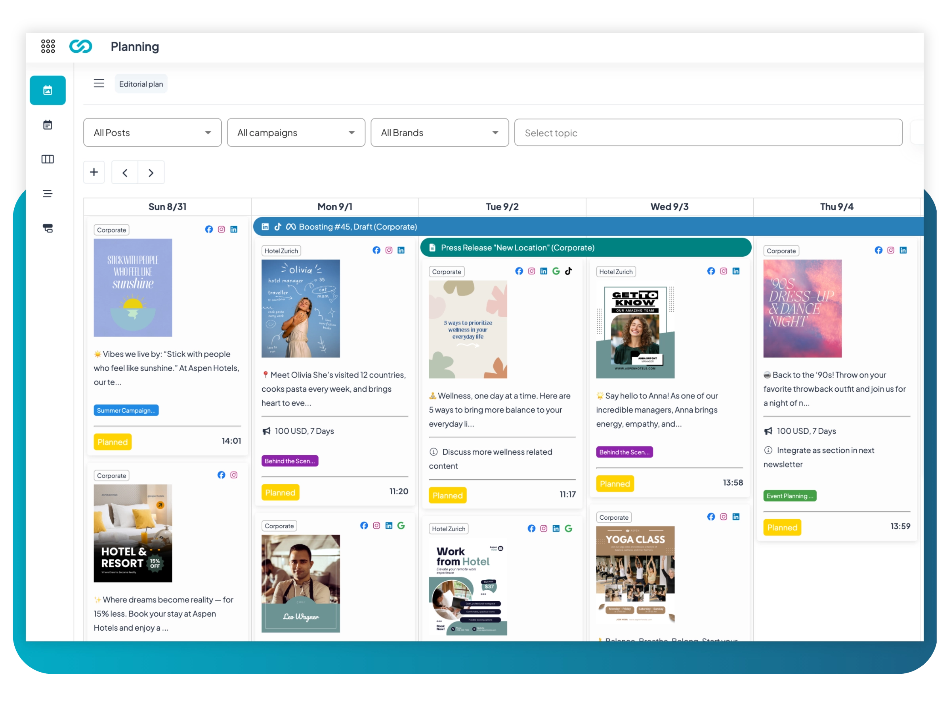Open the Olivia hotel manager thumbnail

(300, 308)
